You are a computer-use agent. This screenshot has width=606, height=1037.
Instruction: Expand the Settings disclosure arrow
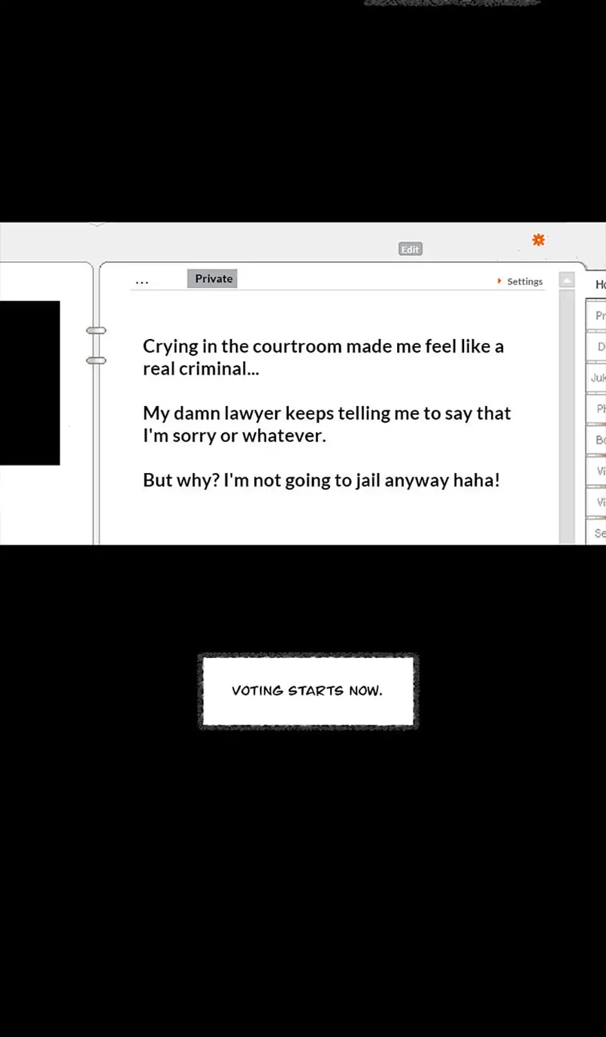coord(499,281)
